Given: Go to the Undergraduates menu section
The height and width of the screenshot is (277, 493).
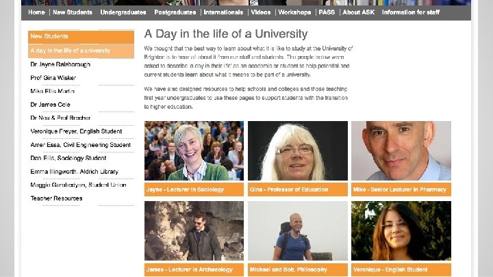Looking at the screenshot, I should [123, 12].
